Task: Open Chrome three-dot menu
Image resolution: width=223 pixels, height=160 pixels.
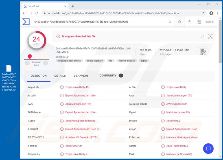Action: tap(217, 13)
